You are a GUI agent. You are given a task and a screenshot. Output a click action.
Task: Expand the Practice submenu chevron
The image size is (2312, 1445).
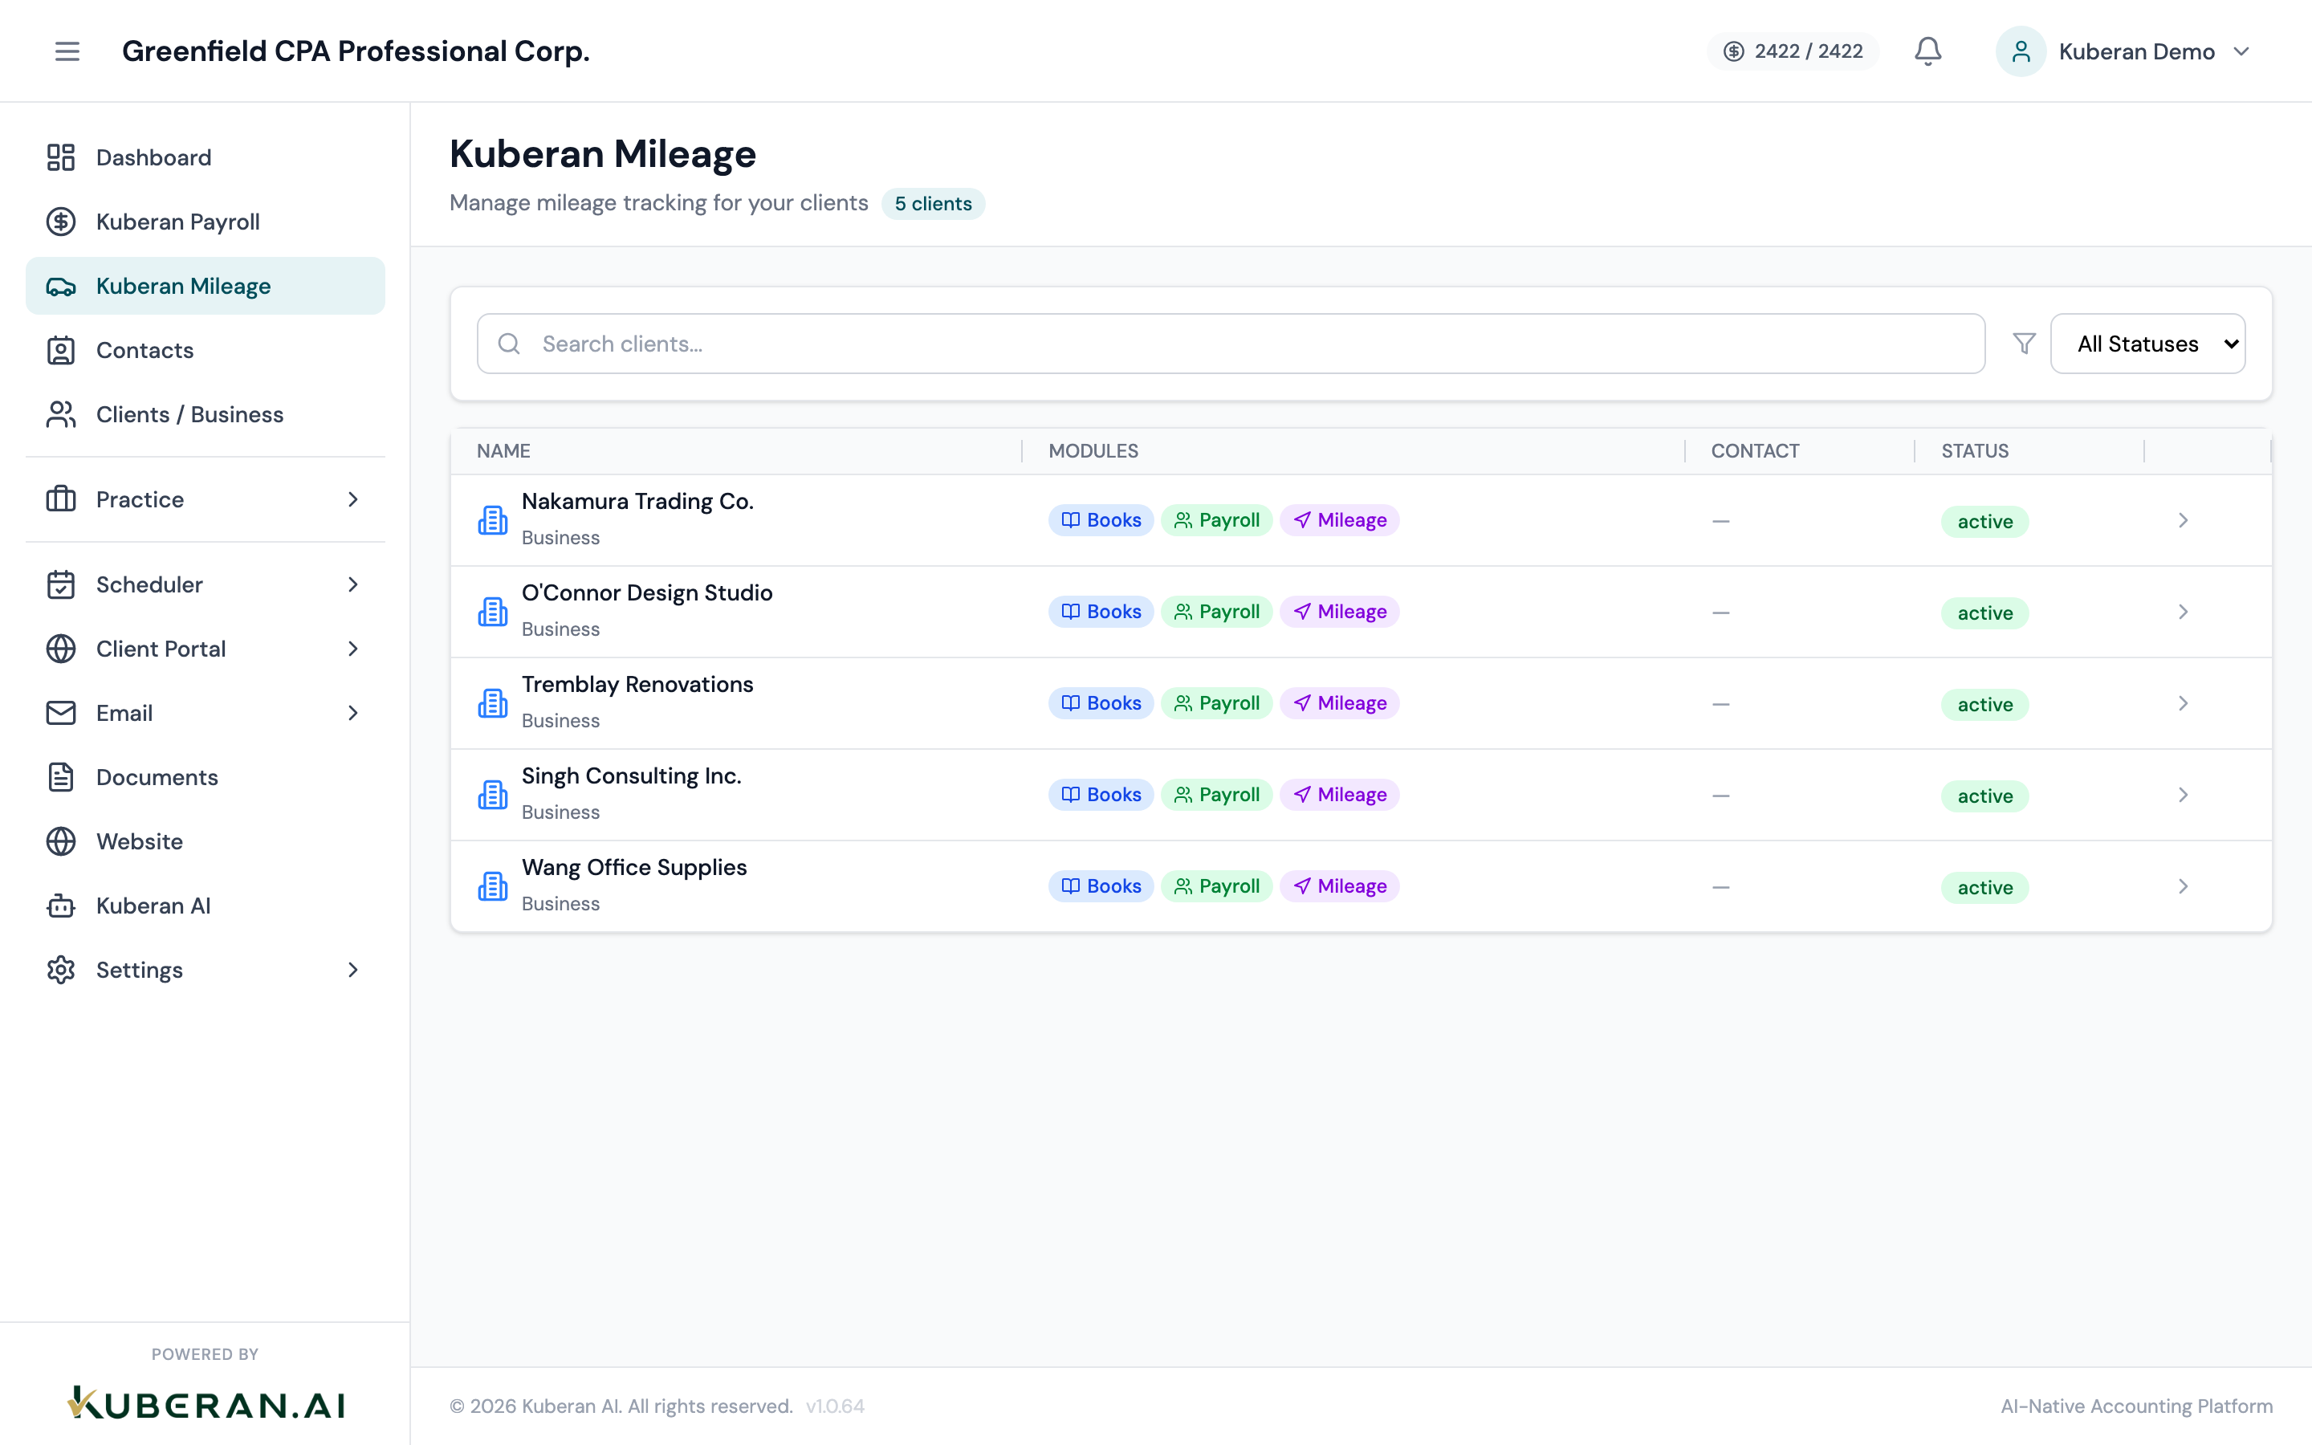pos(352,499)
